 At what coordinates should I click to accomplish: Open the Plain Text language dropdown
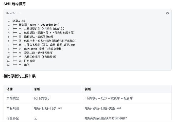click(13, 13)
